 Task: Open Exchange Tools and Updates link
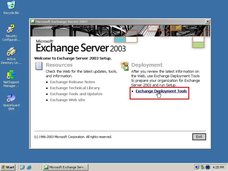(x=76, y=94)
